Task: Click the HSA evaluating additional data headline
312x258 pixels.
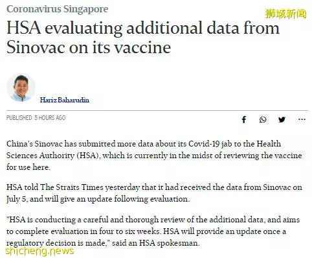Action: (x=143, y=38)
